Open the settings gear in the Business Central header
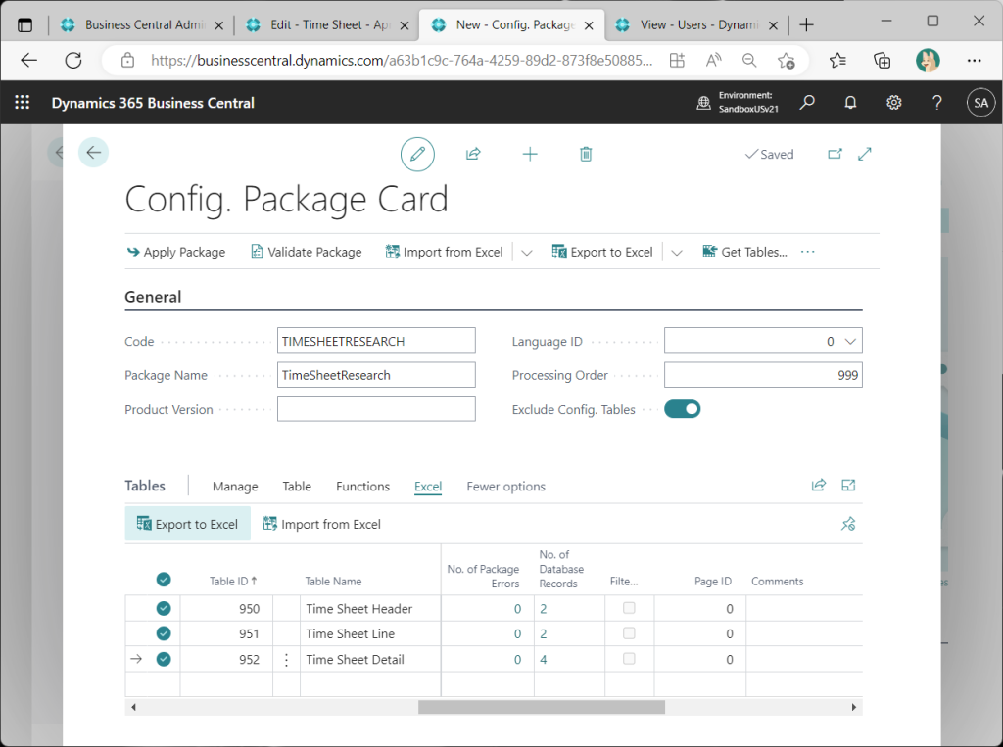Image resolution: width=1003 pixels, height=747 pixels. point(893,103)
